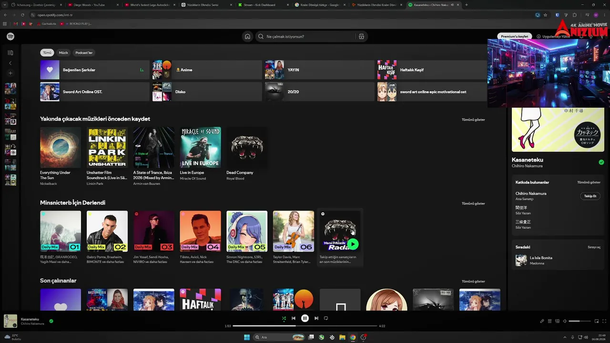Open the mini player icon
The width and height of the screenshot is (610, 343).
(x=596, y=321)
